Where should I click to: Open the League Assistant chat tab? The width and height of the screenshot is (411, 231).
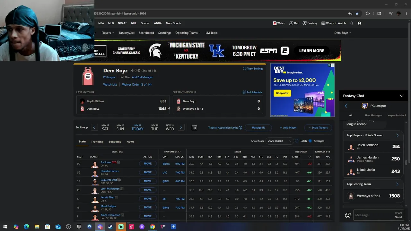(x=396, y=115)
